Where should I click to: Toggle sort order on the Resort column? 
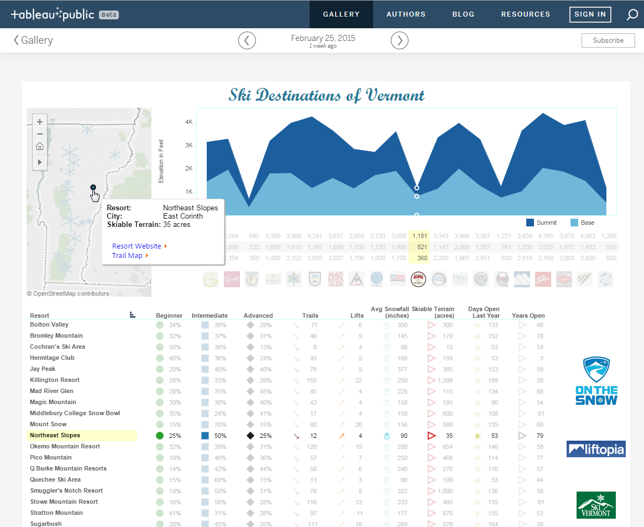click(x=132, y=314)
